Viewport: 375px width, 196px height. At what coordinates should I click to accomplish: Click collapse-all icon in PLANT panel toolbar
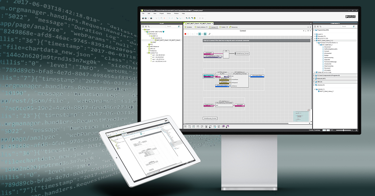tap(146, 27)
